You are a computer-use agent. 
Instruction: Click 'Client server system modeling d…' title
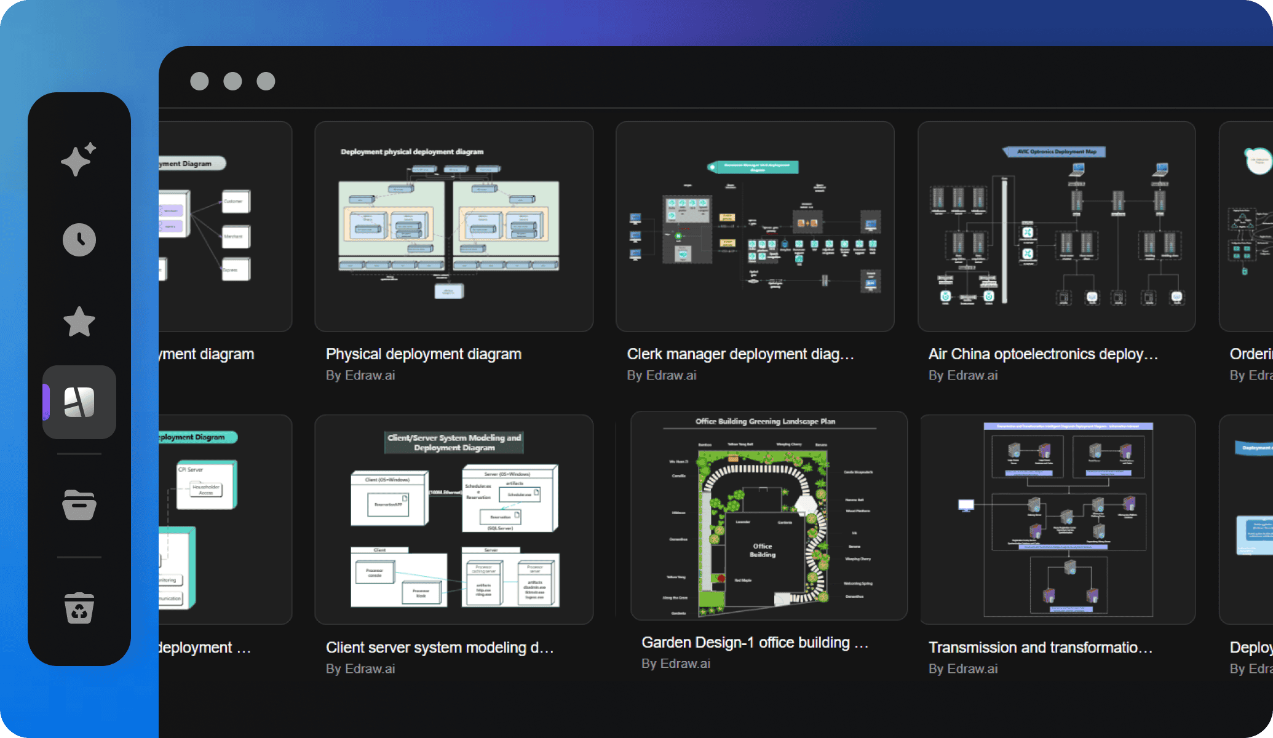[440, 648]
